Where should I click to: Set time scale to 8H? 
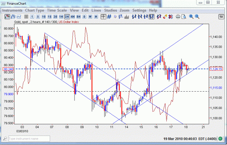78,17
